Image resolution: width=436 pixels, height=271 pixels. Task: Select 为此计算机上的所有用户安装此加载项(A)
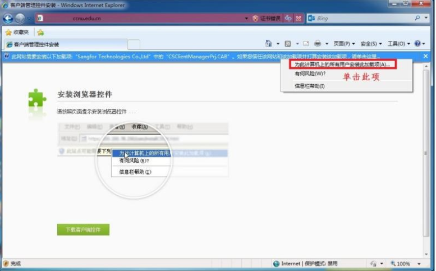tap(342, 65)
